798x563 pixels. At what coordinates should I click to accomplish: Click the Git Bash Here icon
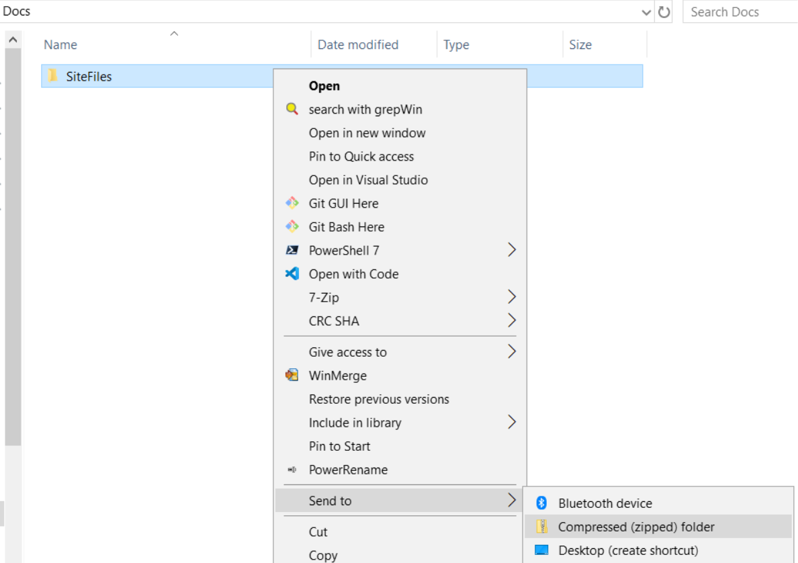tap(292, 226)
